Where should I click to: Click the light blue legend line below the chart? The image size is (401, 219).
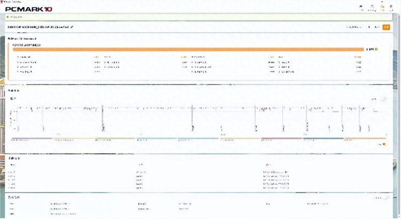point(157,138)
